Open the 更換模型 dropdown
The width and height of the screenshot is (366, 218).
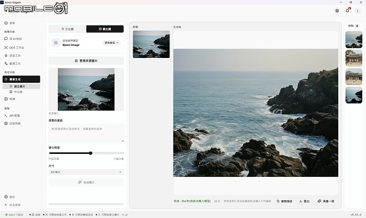(x=112, y=43)
